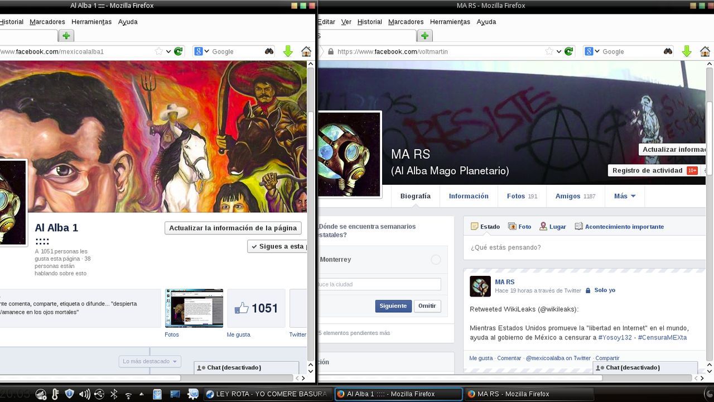
Task: Click the Siguiente button
Action: (393, 306)
